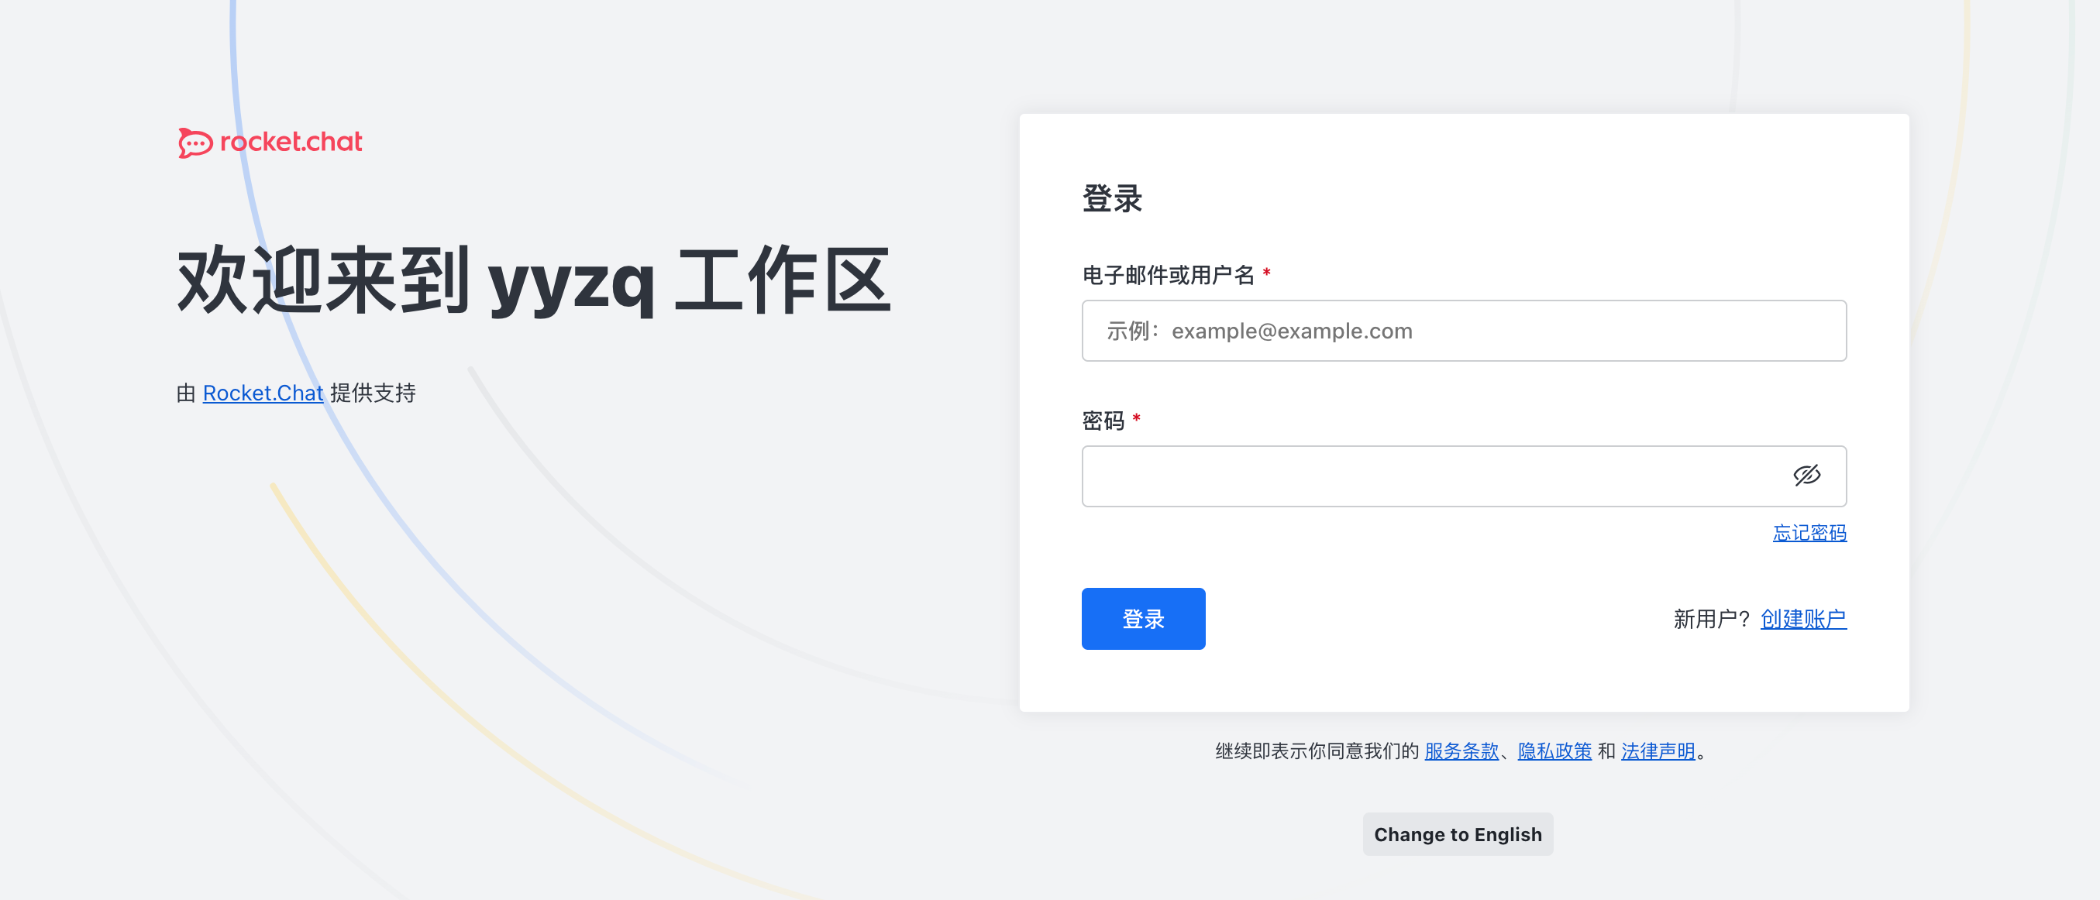Click the Rocket.Chat speech-bubble logo icon
The image size is (2100, 900).
(195, 143)
